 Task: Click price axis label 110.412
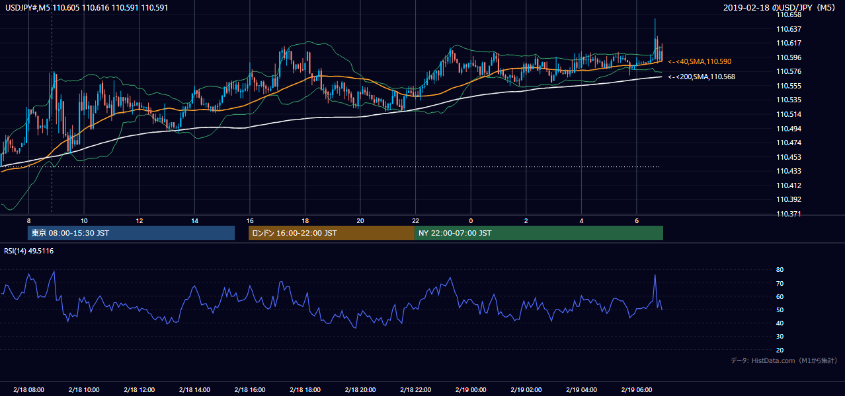pyautogui.click(x=788, y=185)
